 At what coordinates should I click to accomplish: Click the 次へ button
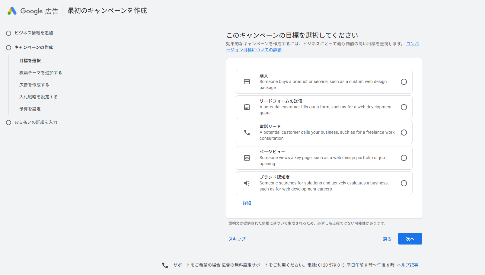(410, 239)
